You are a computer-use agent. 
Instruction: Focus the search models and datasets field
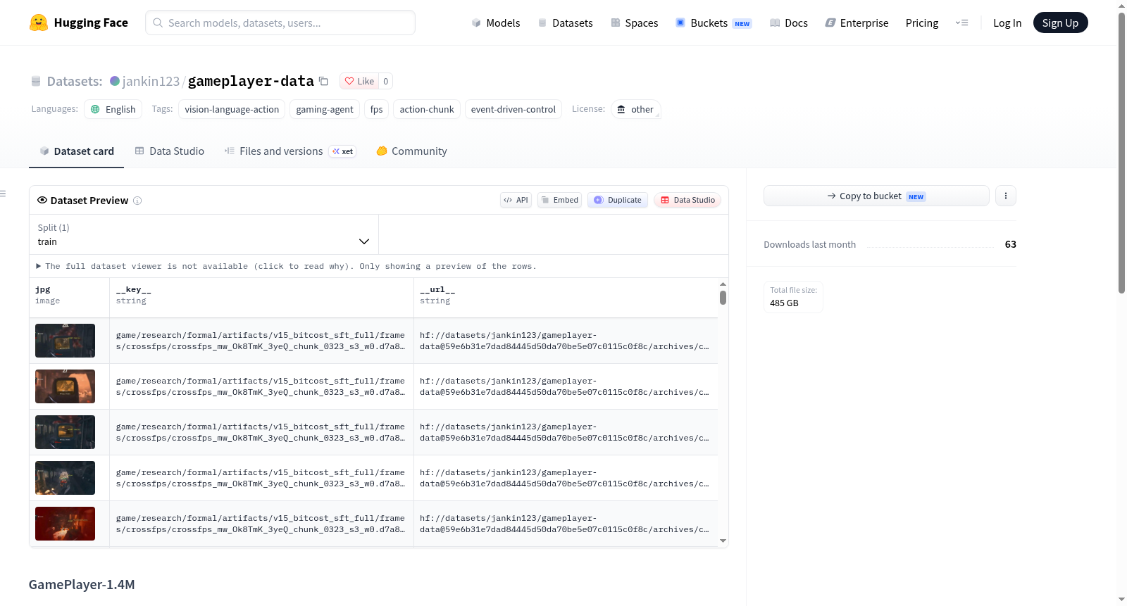[x=280, y=23]
